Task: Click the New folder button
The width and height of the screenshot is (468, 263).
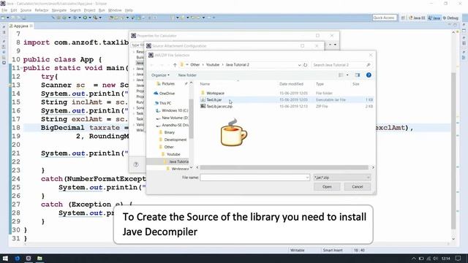Action: 187,75
